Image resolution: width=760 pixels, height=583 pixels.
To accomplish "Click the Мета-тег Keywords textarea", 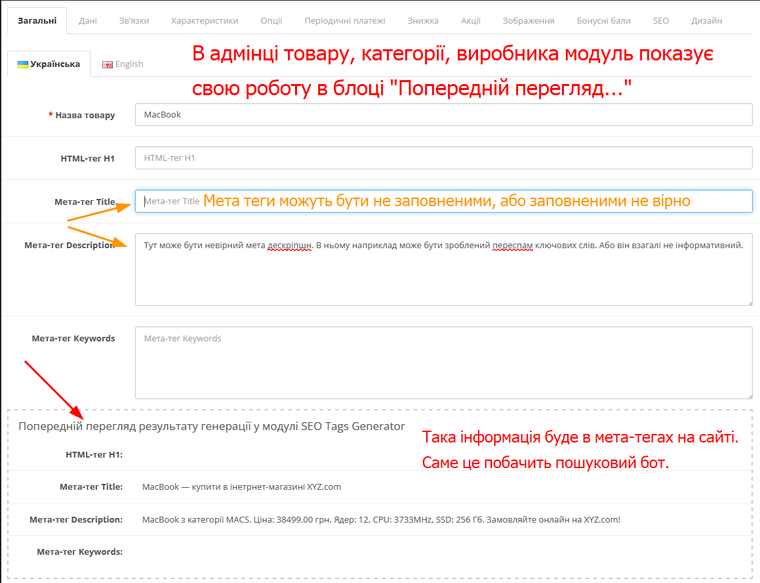I will (x=443, y=362).
